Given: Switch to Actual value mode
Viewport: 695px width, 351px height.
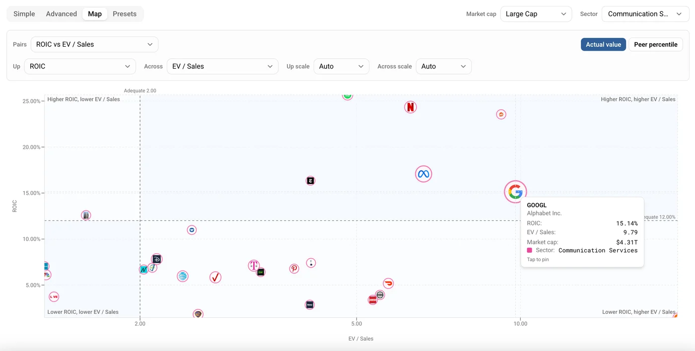Looking at the screenshot, I should point(603,44).
